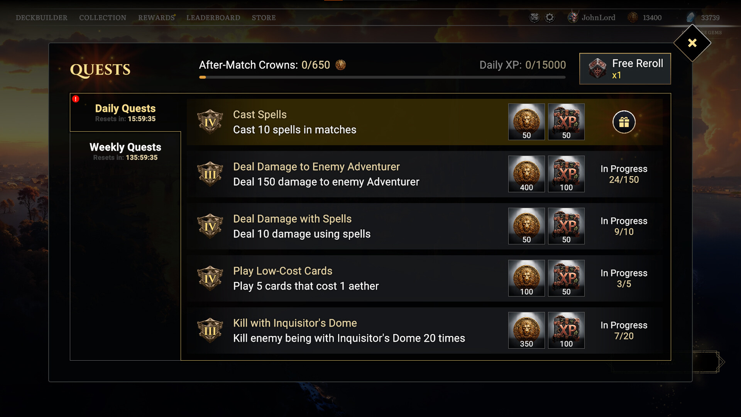Click the 100 XP reward for Inquisitor's Dome quest
741x417 pixels.
point(566,330)
